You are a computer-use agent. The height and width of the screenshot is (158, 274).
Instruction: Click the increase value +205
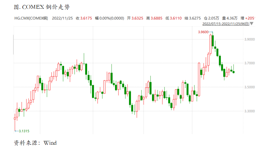coord(250,18)
